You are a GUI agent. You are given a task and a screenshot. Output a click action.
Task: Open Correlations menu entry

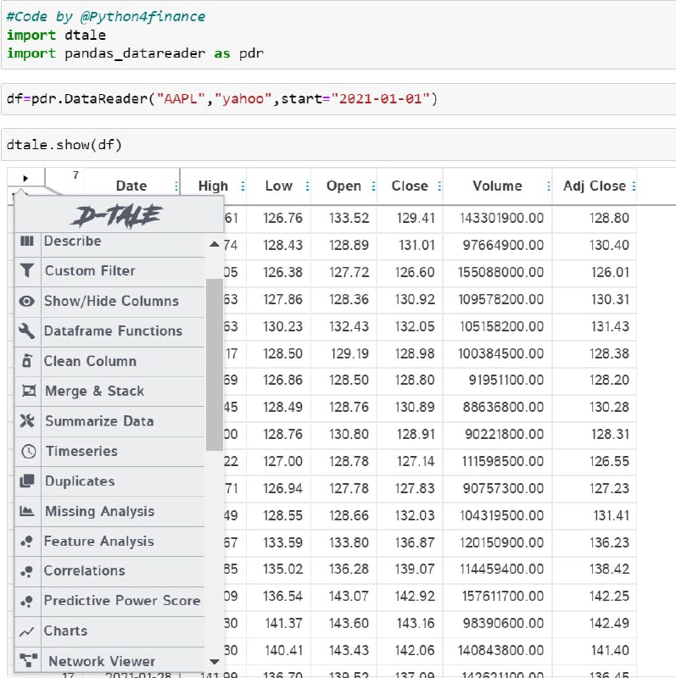tap(109, 571)
